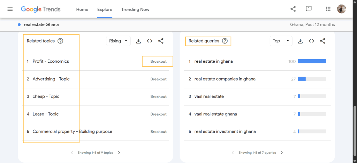The image size is (357, 163).
Task: Download Related topics data as CSV
Action: 138,41
